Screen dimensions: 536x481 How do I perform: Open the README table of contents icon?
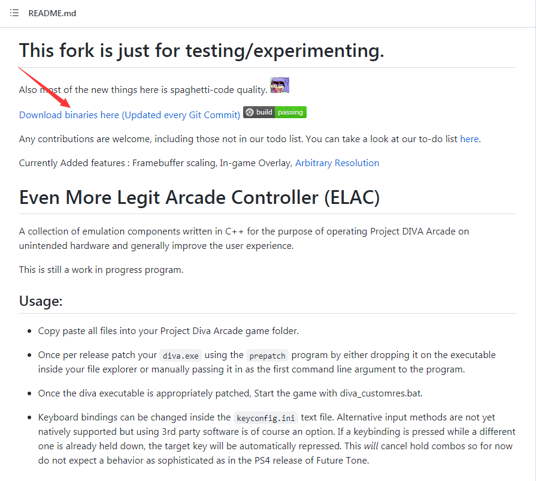[x=14, y=13]
